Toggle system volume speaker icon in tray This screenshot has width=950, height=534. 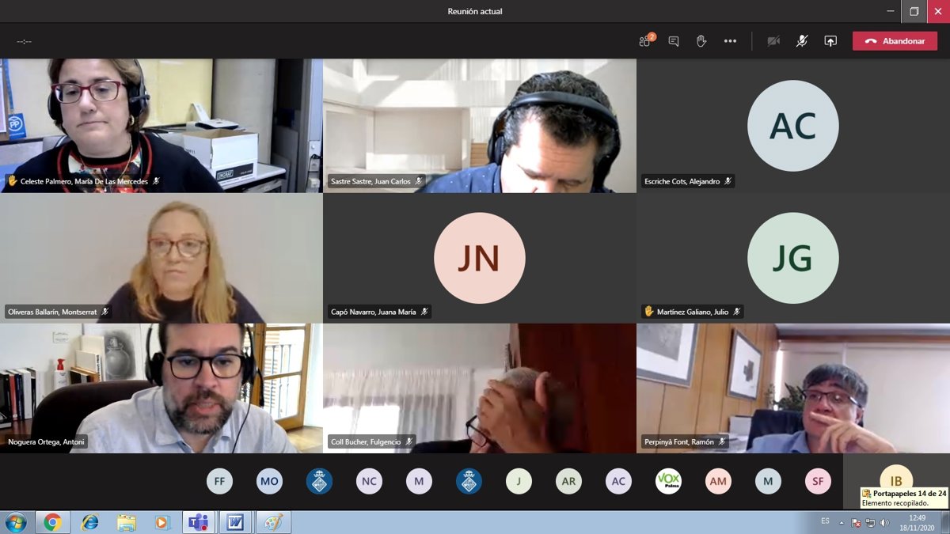pos(884,522)
